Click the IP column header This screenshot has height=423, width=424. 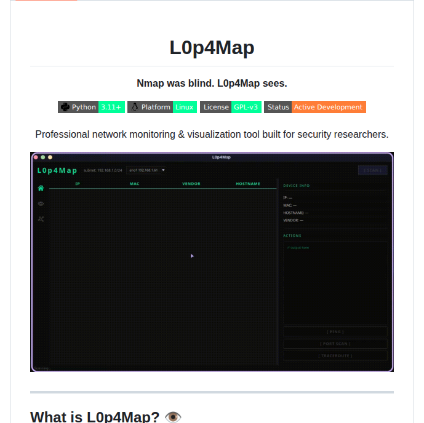coord(78,184)
